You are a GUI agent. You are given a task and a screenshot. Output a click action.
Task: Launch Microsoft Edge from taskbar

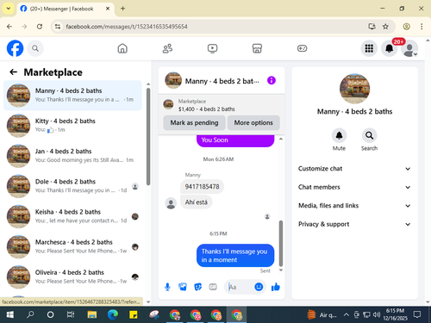[x=113, y=314]
